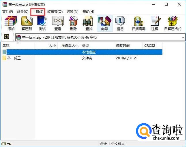Image resolution: width=186 pixels, height=147 pixels.
Task: Click the 自解压格式 (SFX) icon
Action: pyautogui.click(x=172, y=23)
